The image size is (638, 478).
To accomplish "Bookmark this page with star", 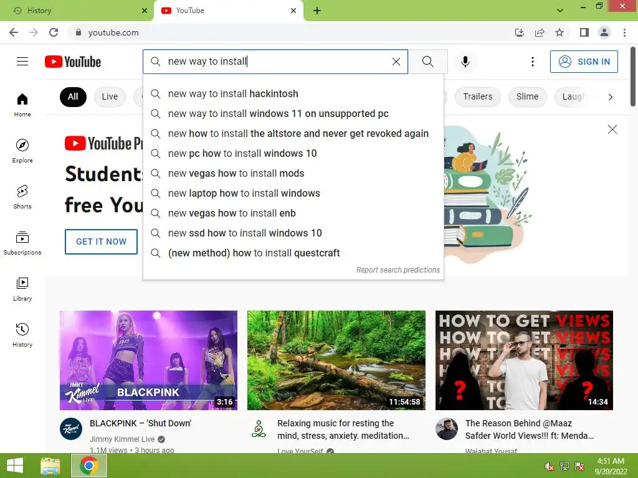I will pos(559,32).
